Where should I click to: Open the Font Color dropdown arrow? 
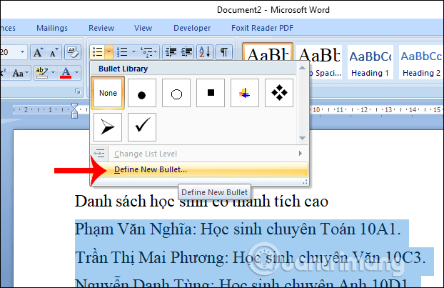pos(77,73)
